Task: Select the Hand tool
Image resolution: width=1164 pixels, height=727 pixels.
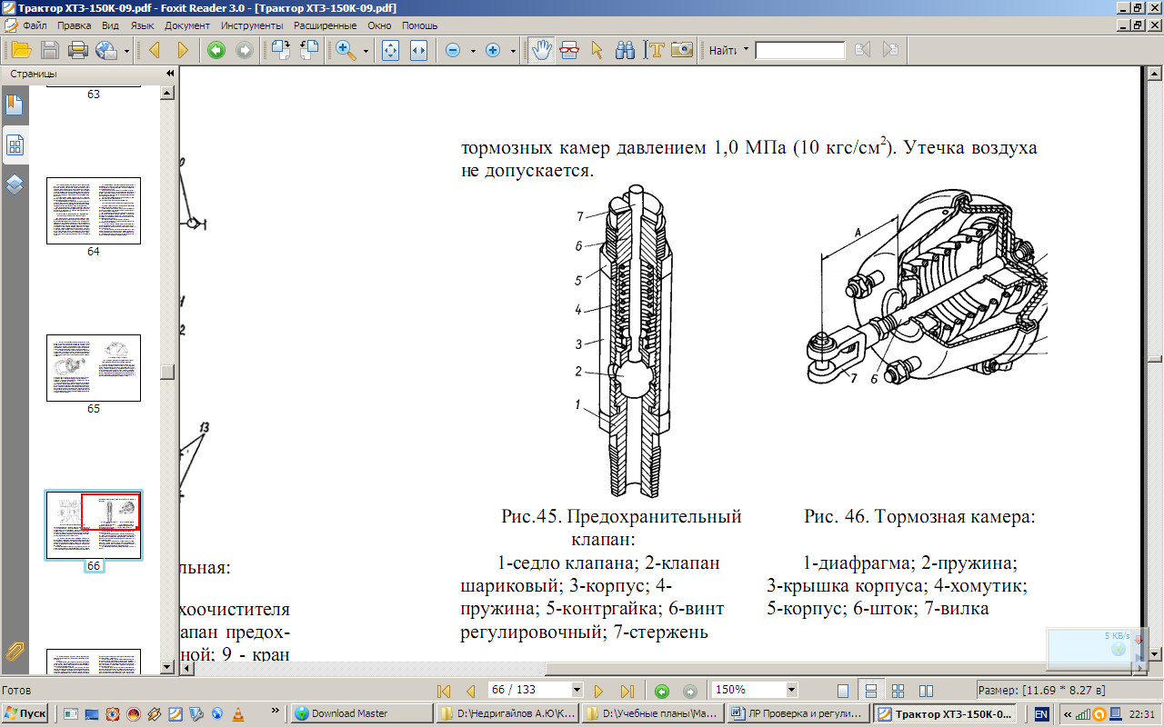Action: [542, 50]
